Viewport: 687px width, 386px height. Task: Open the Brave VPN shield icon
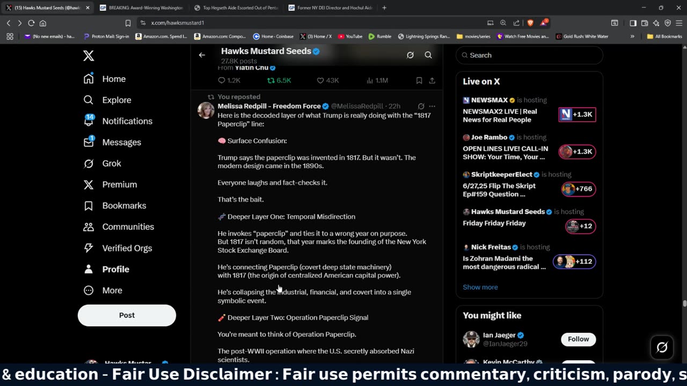(x=668, y=23)
